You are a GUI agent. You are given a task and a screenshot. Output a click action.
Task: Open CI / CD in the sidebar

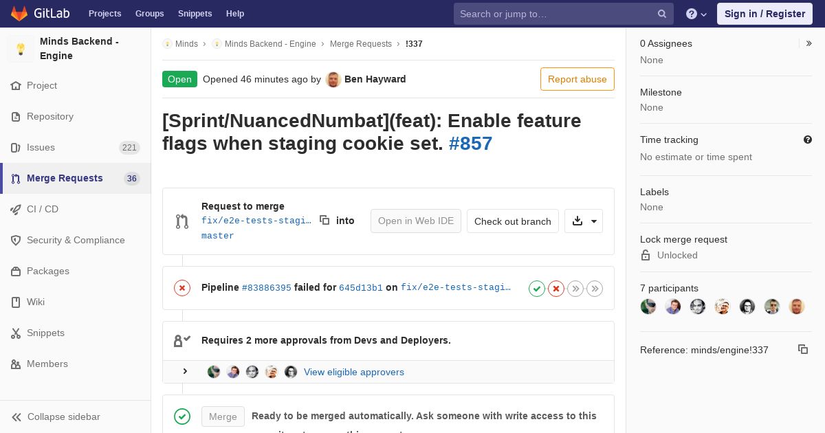pyautogui.click(x=76, y=209)
